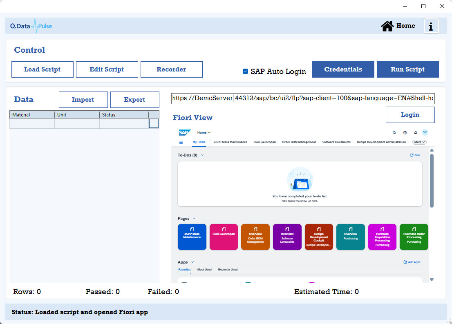
Task: Click the Login button
Action: (x=410, y=115)
